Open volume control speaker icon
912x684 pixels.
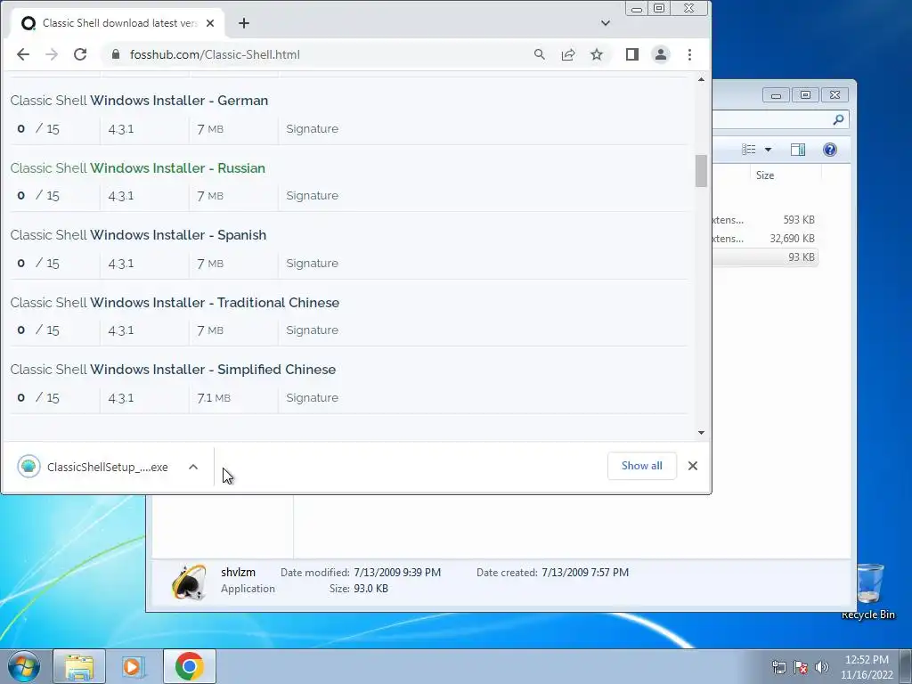822,667
